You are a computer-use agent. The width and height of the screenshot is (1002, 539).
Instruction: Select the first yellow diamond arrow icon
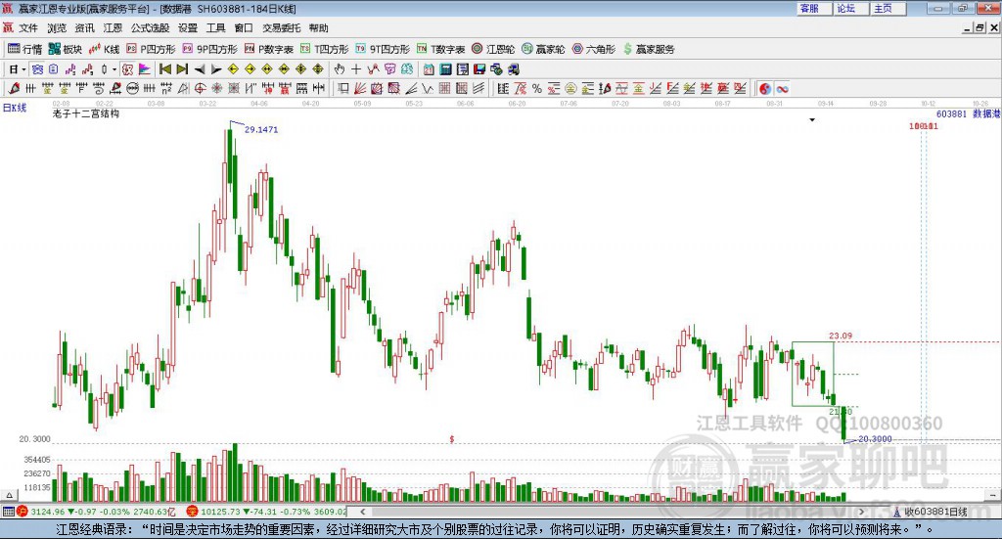(x=233, y=69)
